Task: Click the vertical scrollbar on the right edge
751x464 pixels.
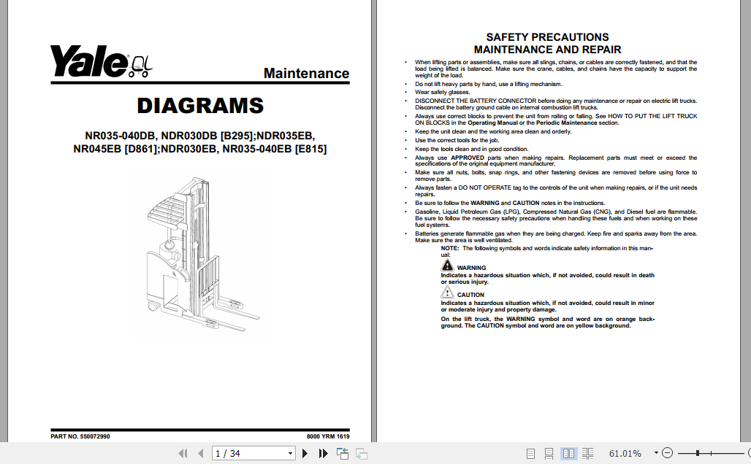Action: (747, 219)
